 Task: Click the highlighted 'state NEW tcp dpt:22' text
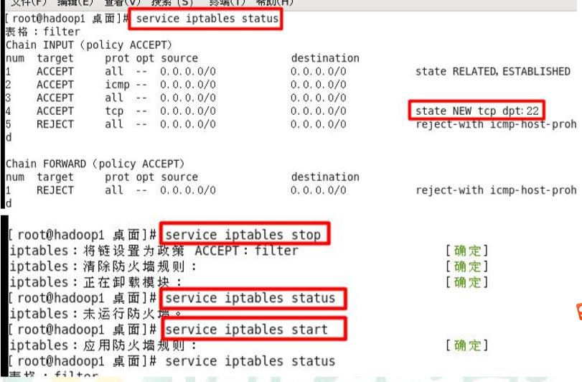[x=477, y=111]
